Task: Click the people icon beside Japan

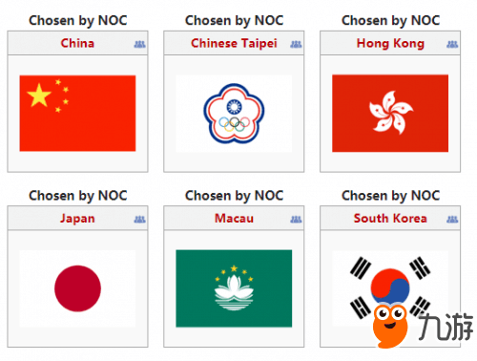Action: [139, 220]
